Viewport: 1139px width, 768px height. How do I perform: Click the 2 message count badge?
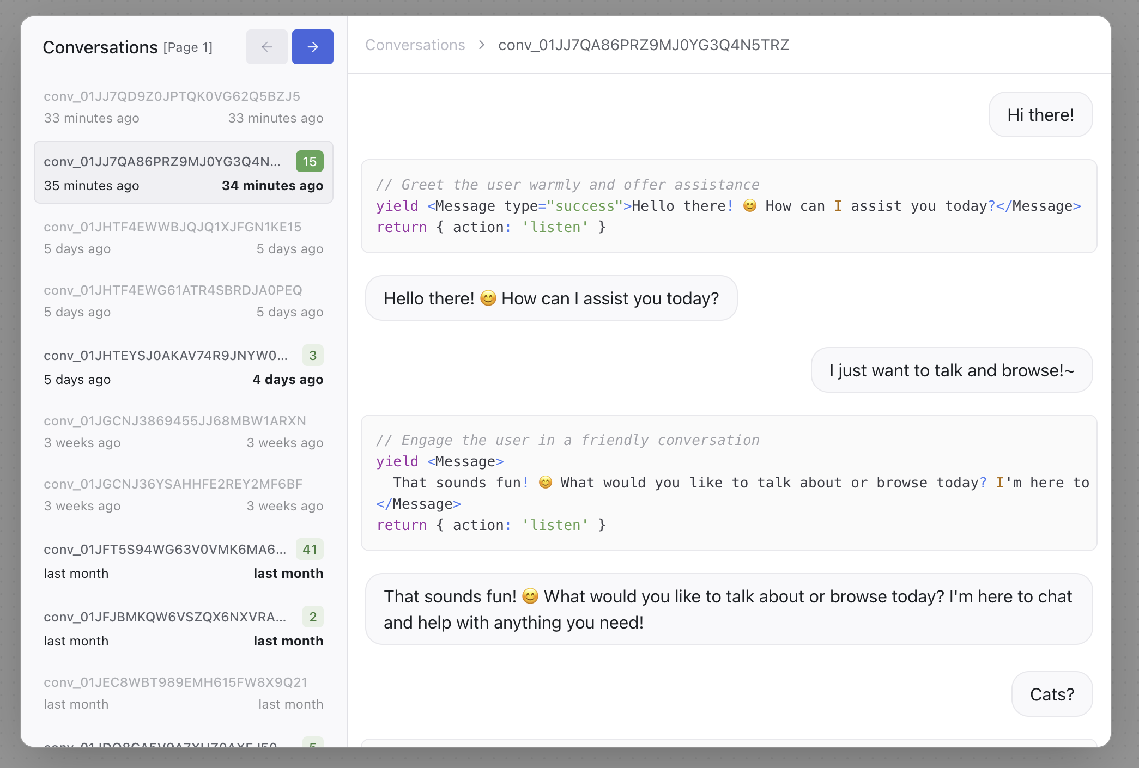(x=313, y=617)
